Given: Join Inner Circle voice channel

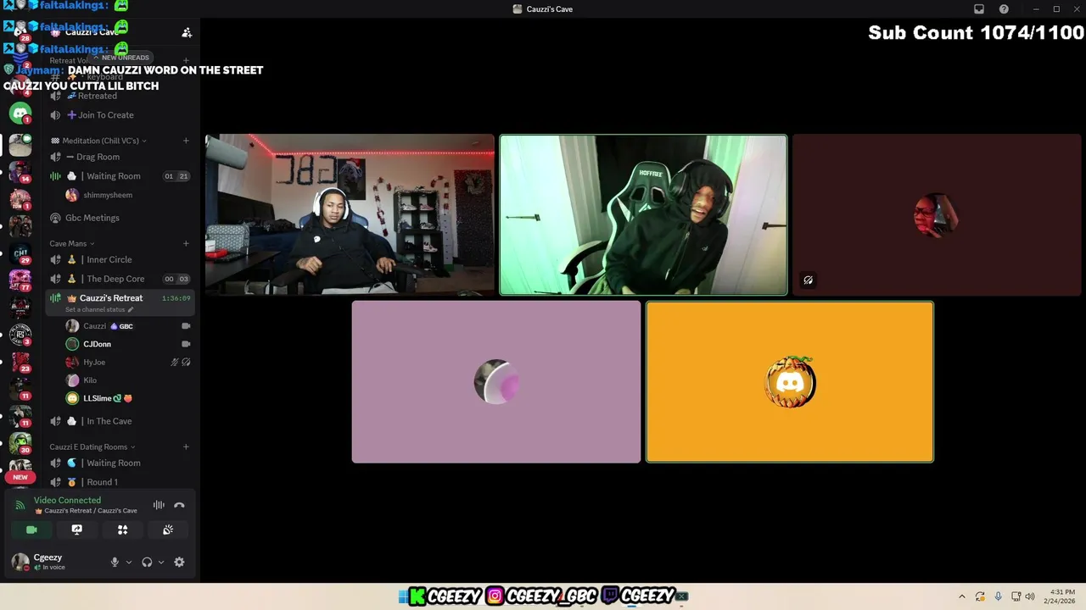Looking at the screenshot, I should pyautogui.click(x=120, y=259).
